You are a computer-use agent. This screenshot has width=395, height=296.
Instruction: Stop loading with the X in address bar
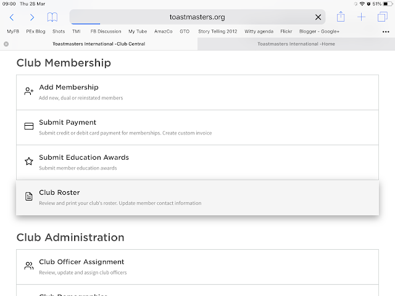pos(318,17)
